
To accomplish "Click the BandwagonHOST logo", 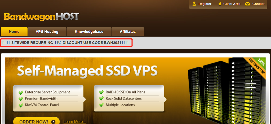I will [x=41, y=17].
